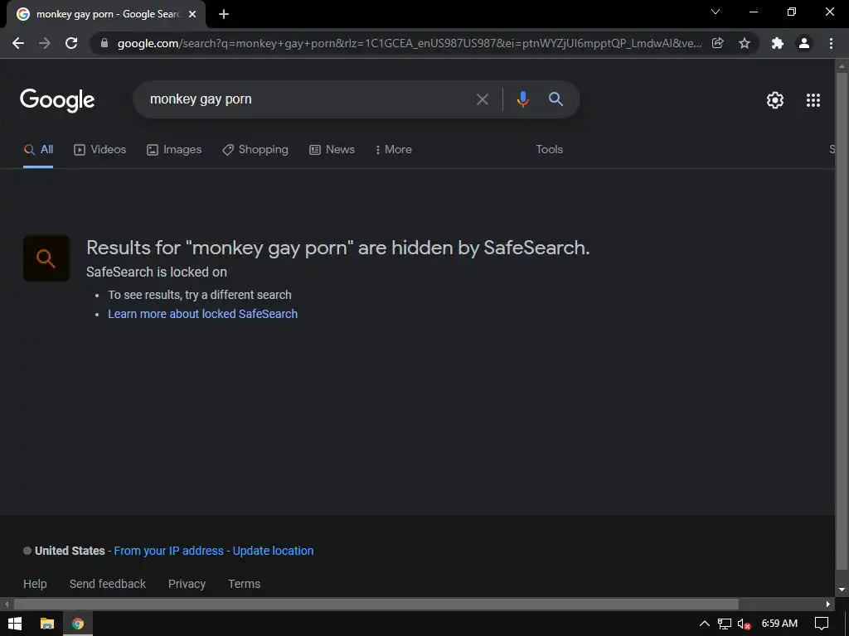Switch to the News tab
This screenshot has height=636, width=849.
[332, 150]
